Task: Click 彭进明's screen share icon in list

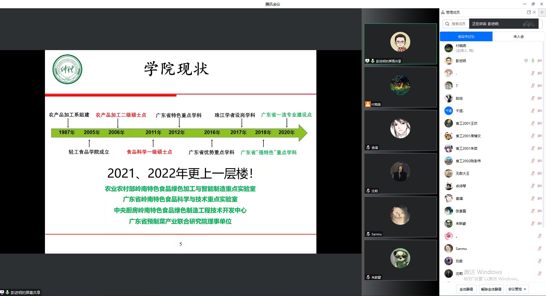Action: coord(526,61)
